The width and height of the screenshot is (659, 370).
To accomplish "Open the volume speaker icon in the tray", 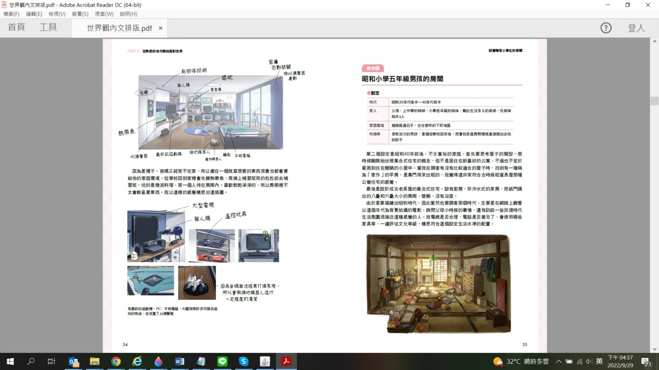I will (589, 361).
